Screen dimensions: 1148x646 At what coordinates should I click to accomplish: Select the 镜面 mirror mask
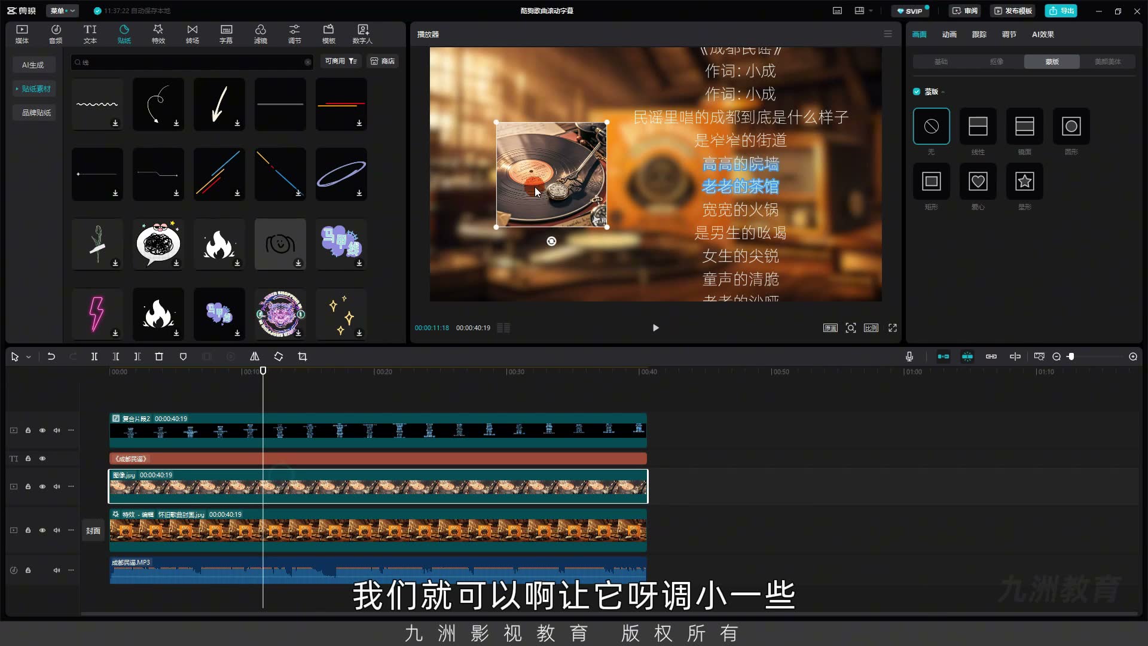pos(1025,126)
